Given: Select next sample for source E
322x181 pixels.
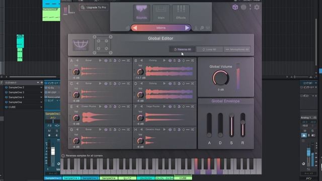Looking at the screenshot, I should pos(100,107).
